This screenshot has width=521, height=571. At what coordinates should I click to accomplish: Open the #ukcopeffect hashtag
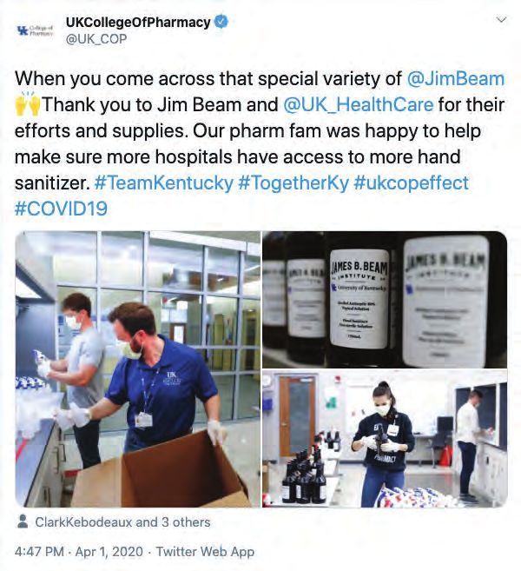[x=411, y=183]
